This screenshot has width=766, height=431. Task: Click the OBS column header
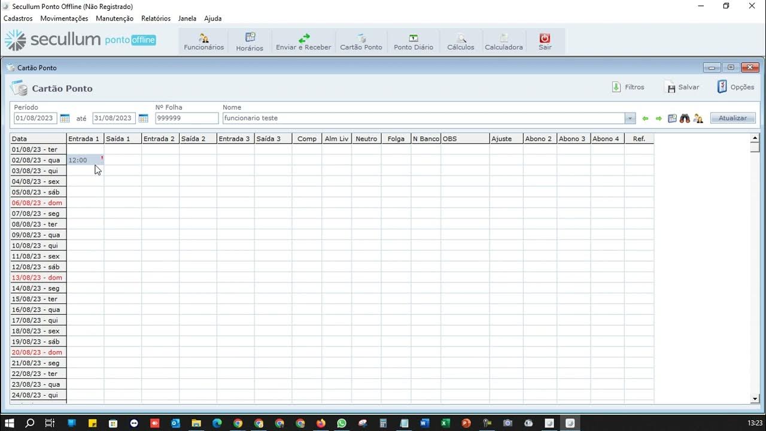465,139
